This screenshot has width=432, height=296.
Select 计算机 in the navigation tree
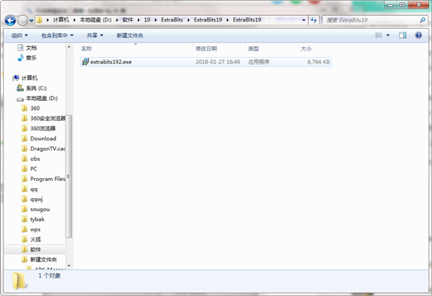(x=30, y=78)
